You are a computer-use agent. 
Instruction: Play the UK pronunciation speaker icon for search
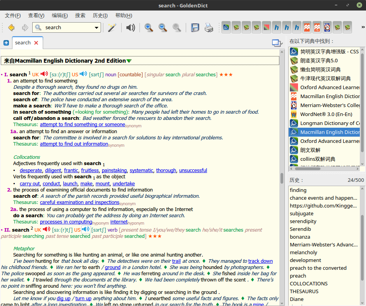coord(44,74)
